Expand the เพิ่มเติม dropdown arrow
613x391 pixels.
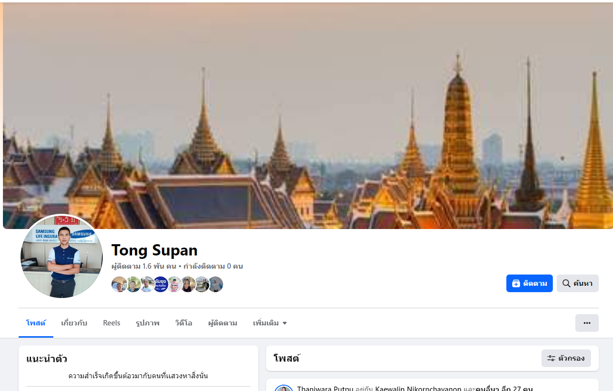[285, 323]
